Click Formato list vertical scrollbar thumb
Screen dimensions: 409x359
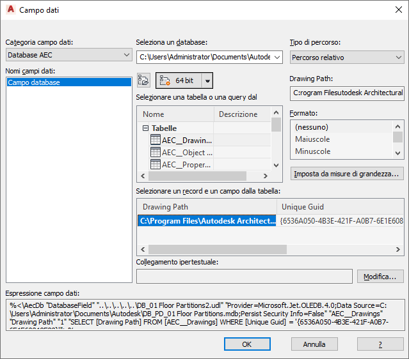click(x=397, y=137)
